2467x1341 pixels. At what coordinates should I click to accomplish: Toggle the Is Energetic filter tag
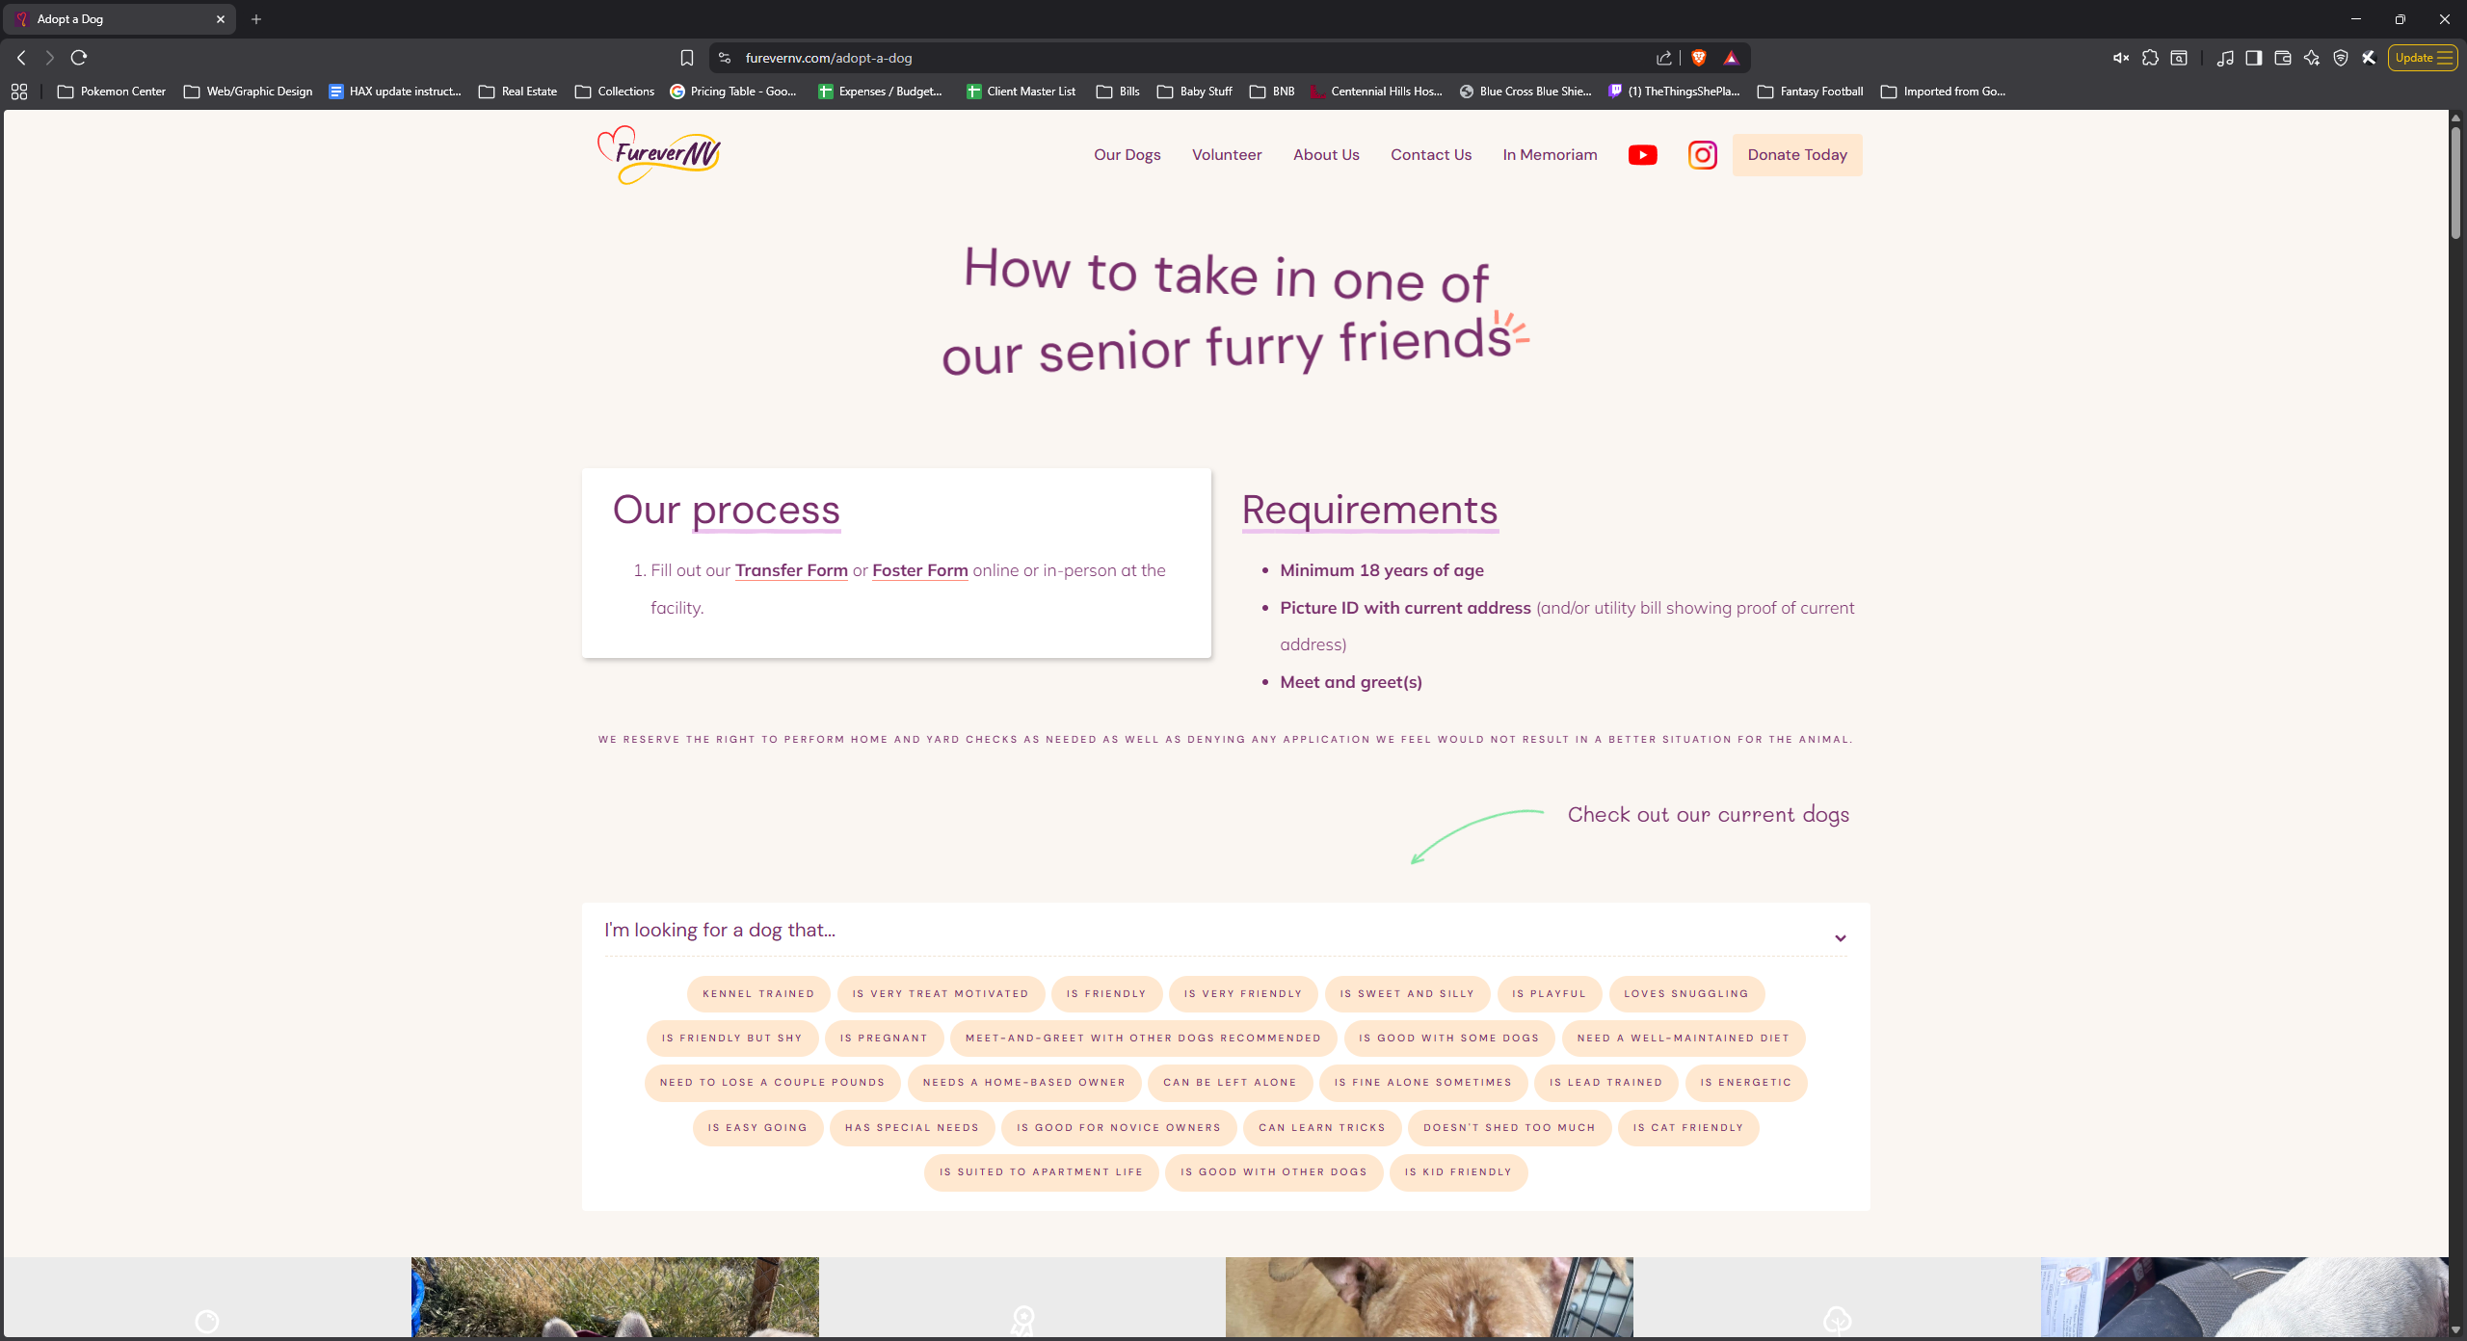click(x=1745, y=1083)
